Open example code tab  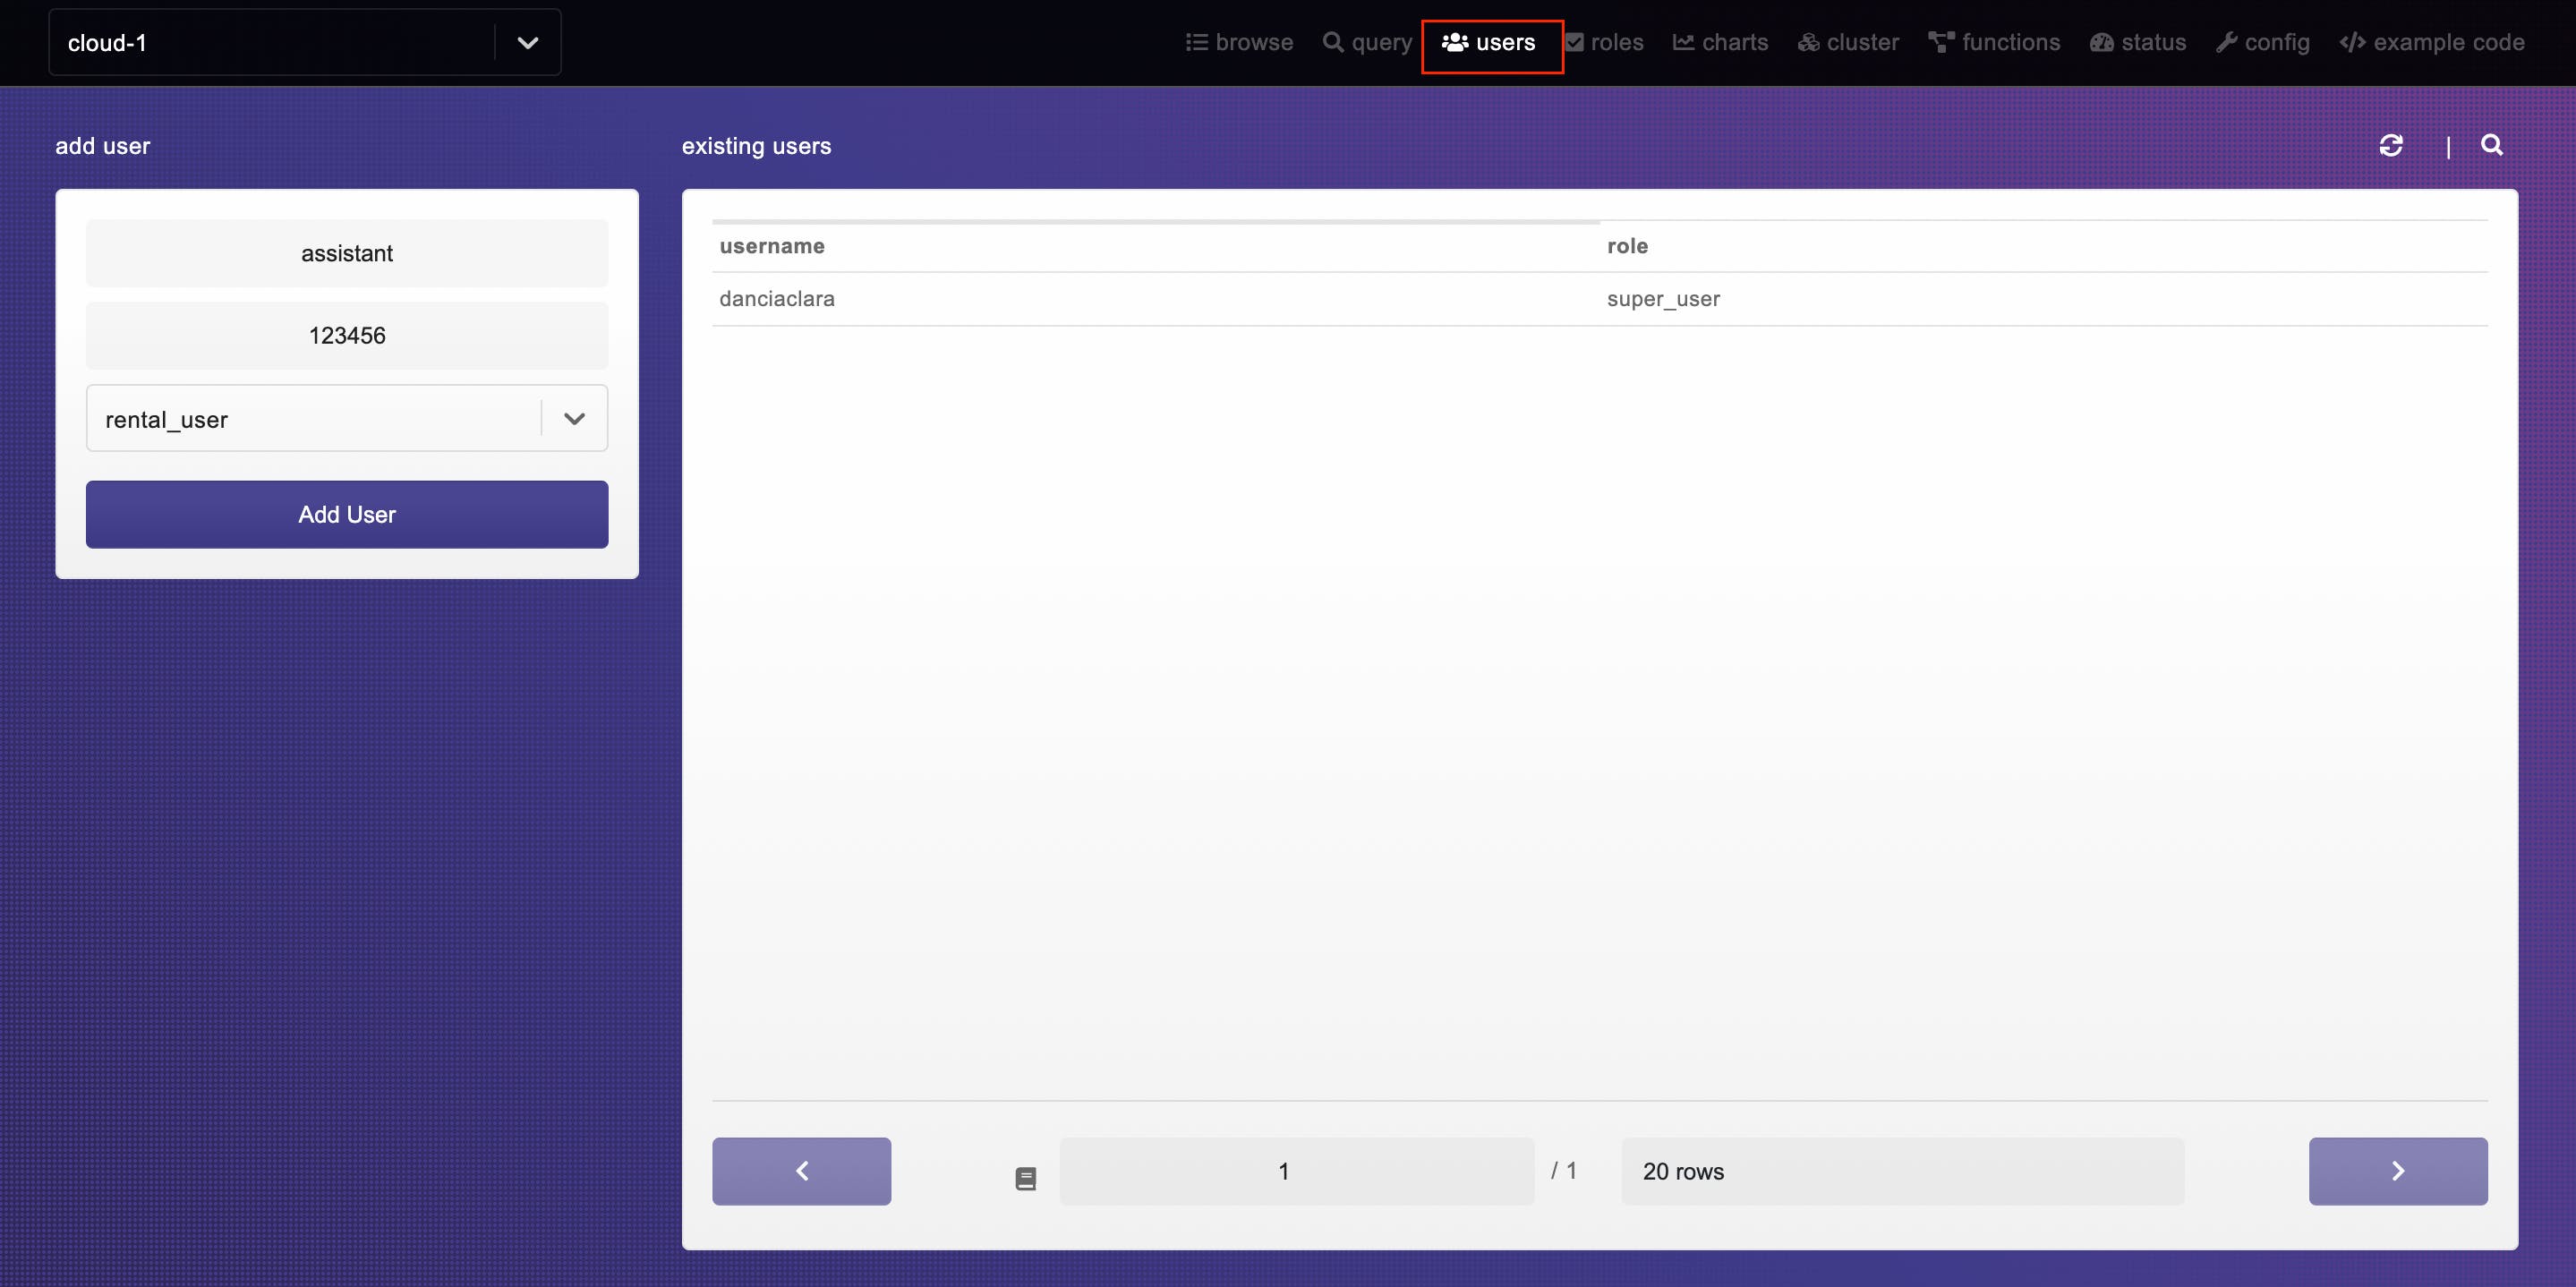2432,43
